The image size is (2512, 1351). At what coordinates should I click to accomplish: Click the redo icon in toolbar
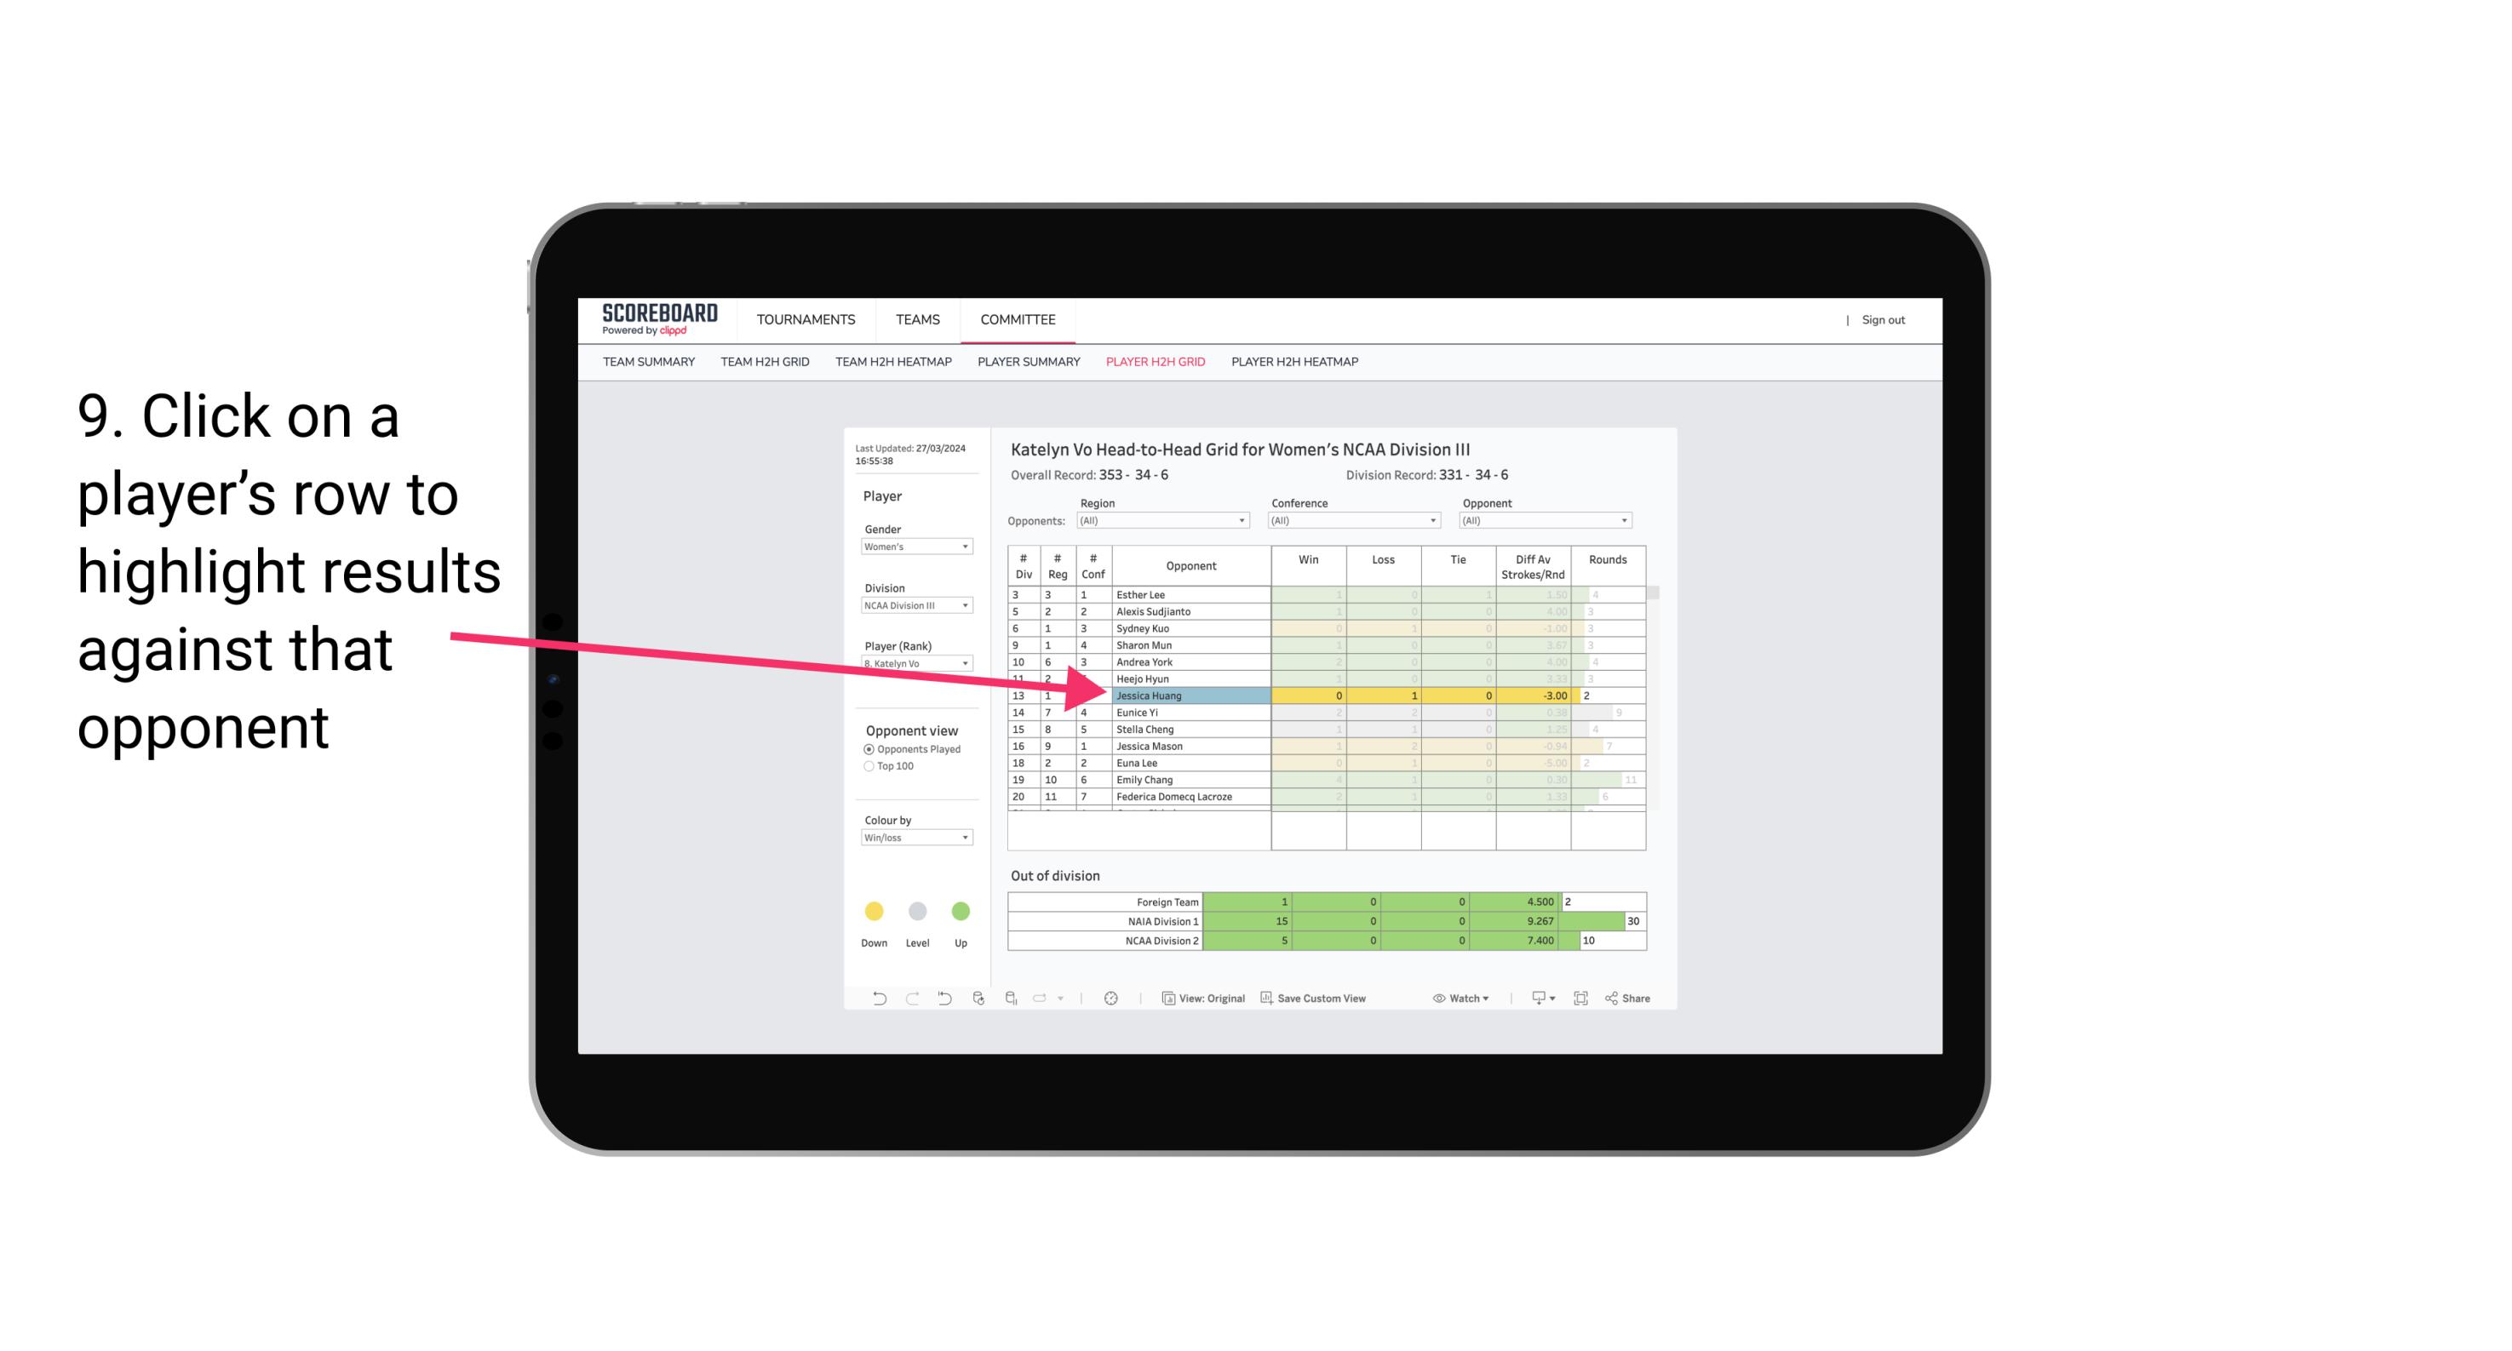pos(909,1000)
